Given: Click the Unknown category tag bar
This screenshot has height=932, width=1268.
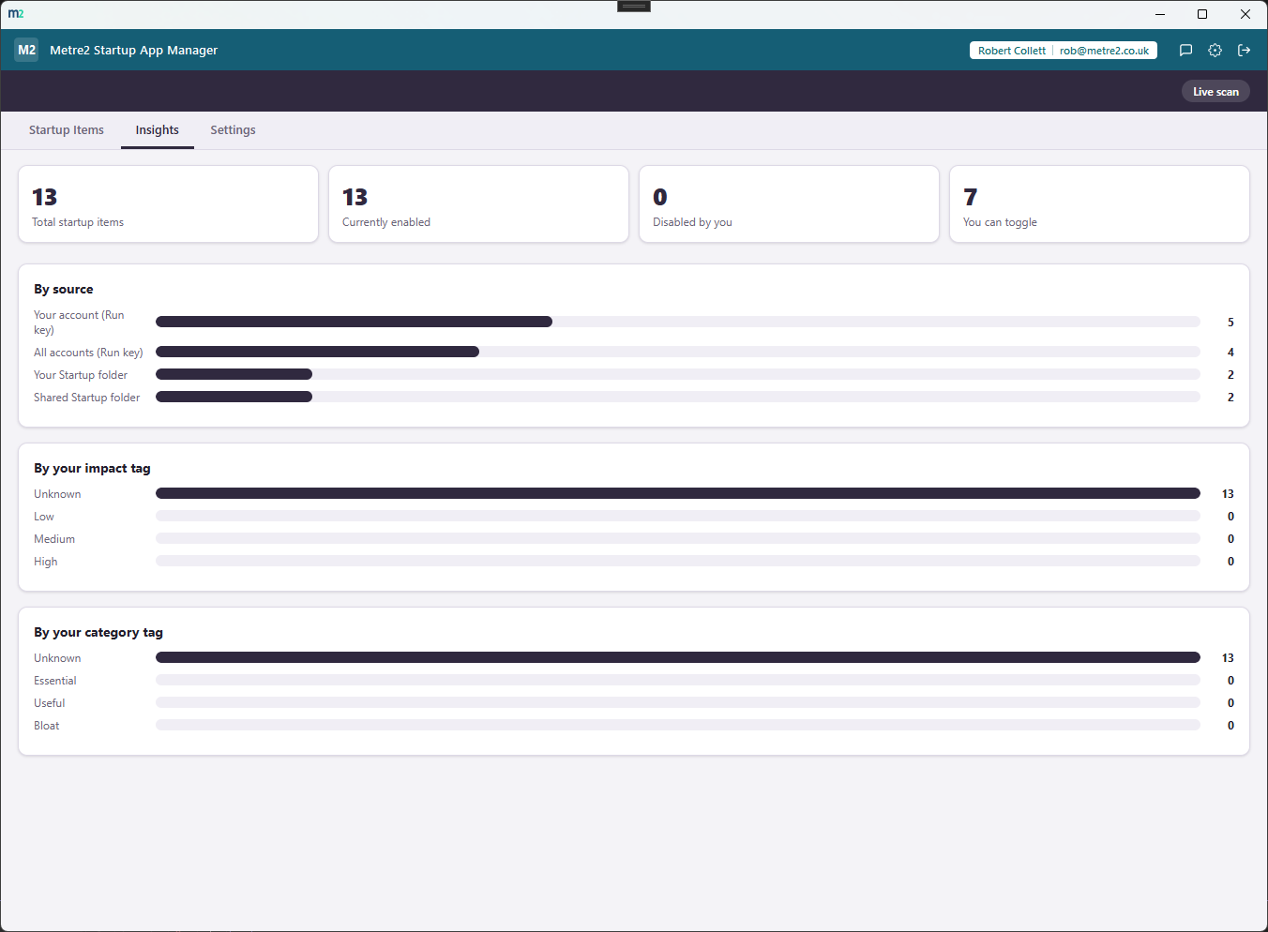Looking at the screenshot, I should [678, 657].
